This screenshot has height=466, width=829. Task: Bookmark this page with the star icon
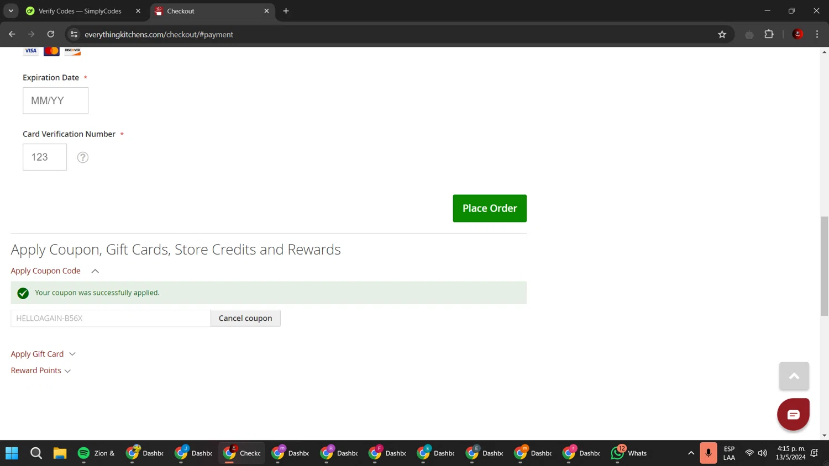click(722, 34)
